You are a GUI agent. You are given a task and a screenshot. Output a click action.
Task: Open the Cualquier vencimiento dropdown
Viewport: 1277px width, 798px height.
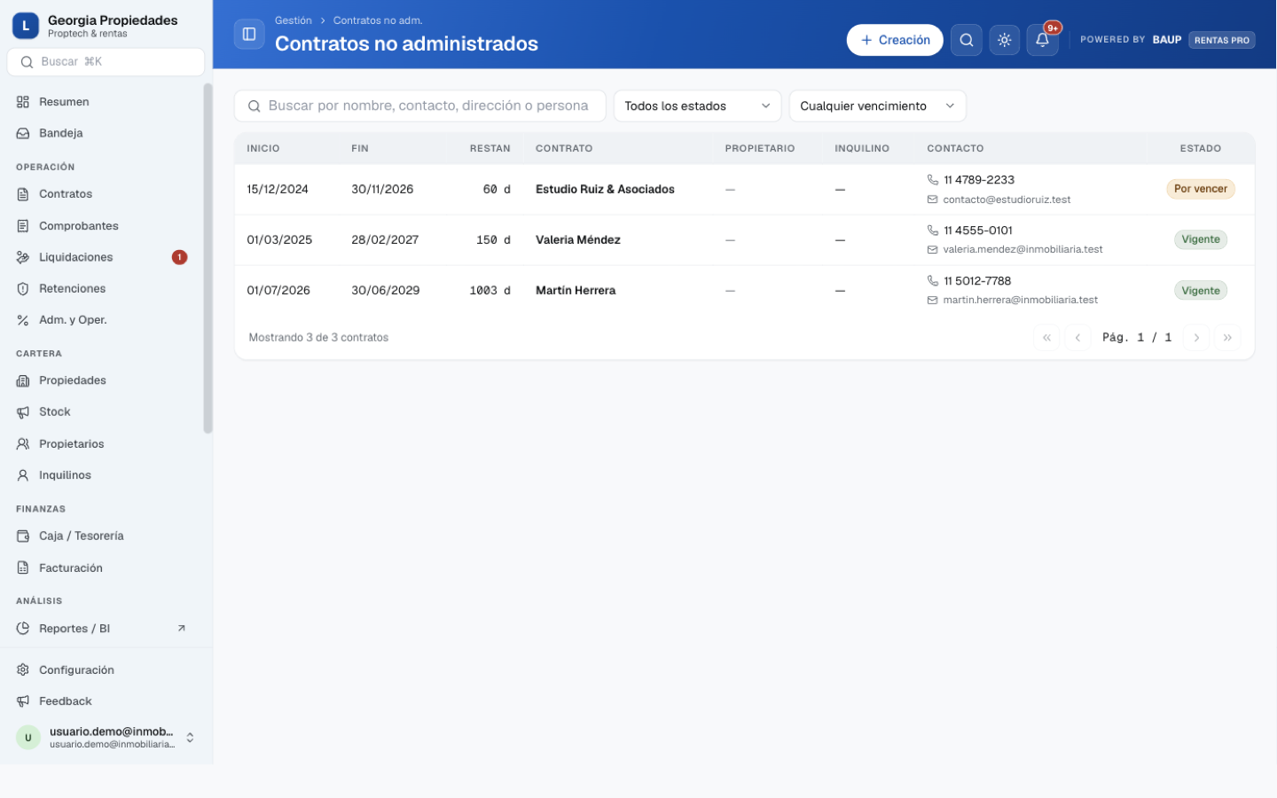[877, 106]
